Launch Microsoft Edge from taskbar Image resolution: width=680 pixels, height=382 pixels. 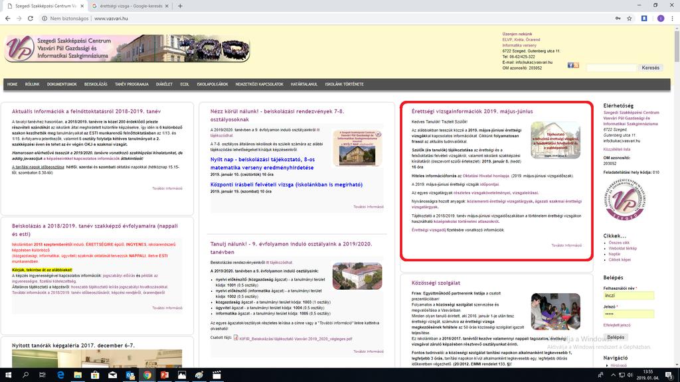tap(60, 375)
